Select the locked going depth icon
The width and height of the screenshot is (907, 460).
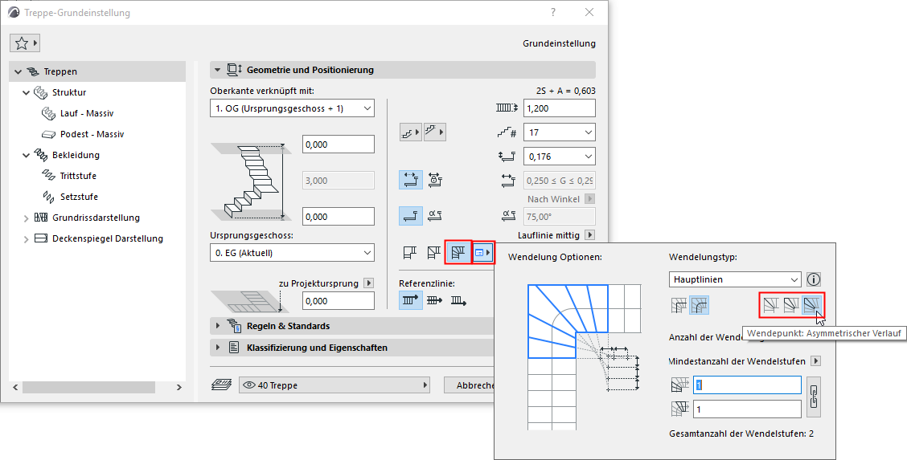coord(436,180)
